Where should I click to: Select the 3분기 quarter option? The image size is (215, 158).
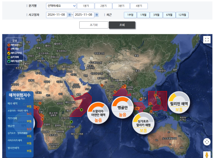(x=121, y=6)
